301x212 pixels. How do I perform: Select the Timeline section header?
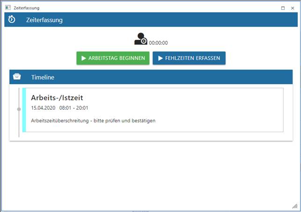[43, 77]
